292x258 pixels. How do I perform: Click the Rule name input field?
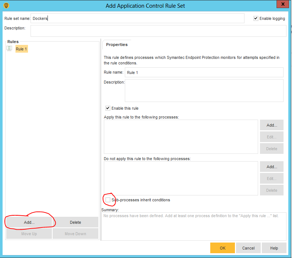pyautogui.click(x=204, y=73)
